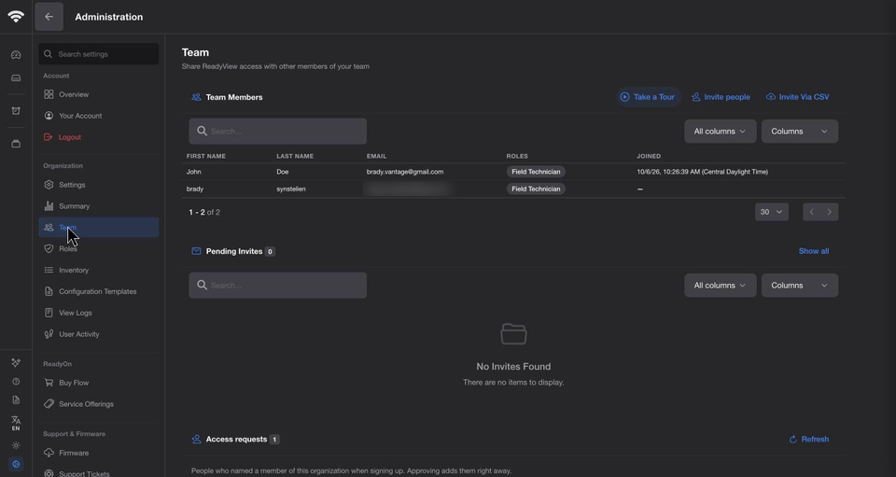Select the Team sidebar item
Image resolution: width=896 pixels, height=477 pixels.
point(99,228)
